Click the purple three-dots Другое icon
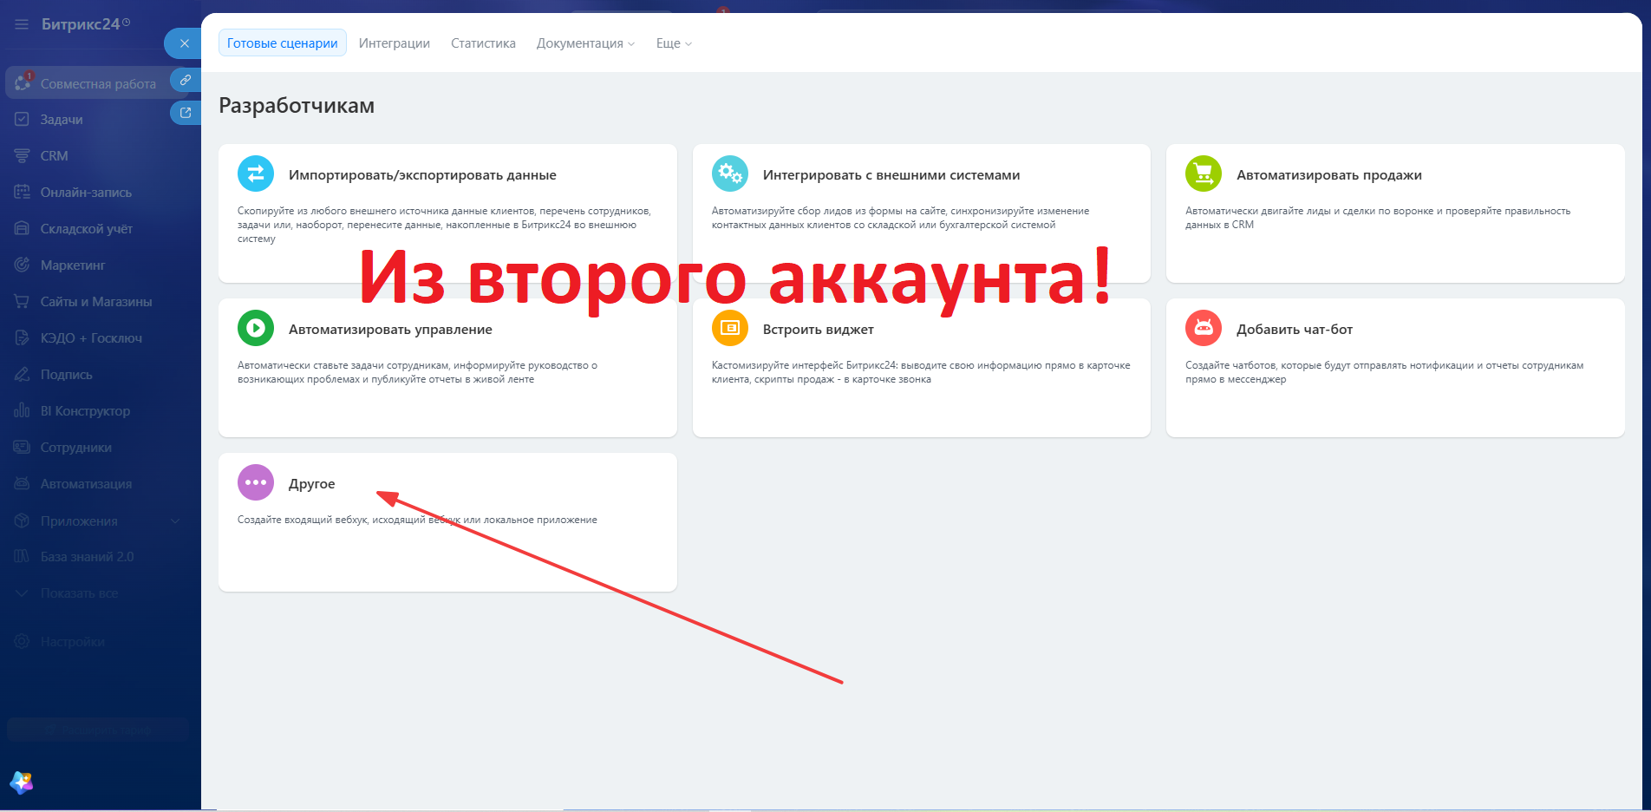The width and height of the screenshot is (1651, 812). (x=256, y=482)
